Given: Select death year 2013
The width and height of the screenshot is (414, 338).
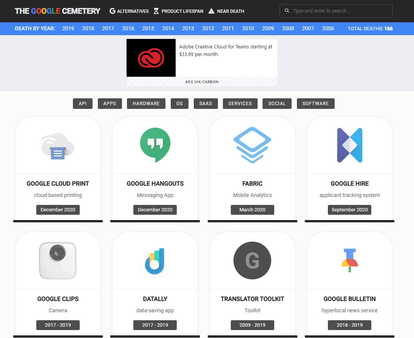Looking at the screenshot, I should pos(188,28).
